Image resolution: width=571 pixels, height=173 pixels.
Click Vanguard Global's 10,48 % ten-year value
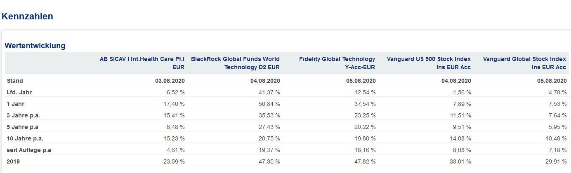[x=556, y=138]
